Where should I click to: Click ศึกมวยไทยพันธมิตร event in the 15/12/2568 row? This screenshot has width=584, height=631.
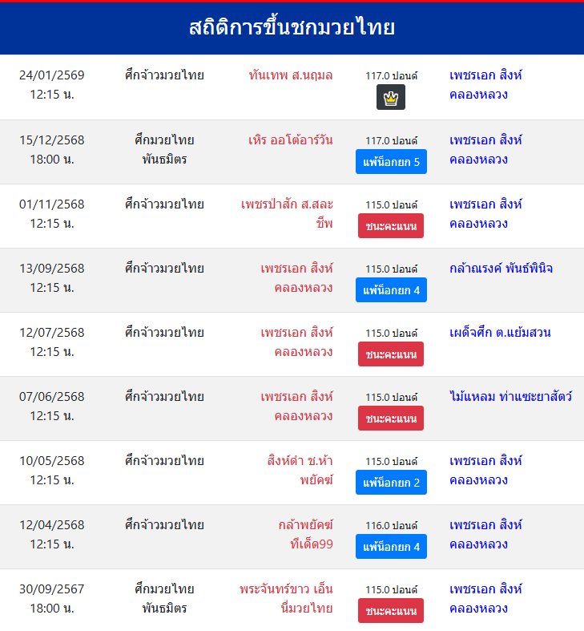point(164,149)
